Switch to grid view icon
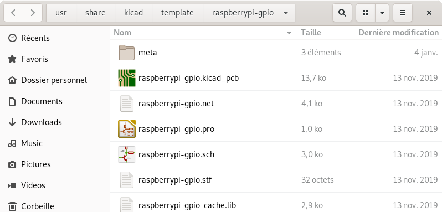Screen dimensions: 442x212 [x=366, y=13]
